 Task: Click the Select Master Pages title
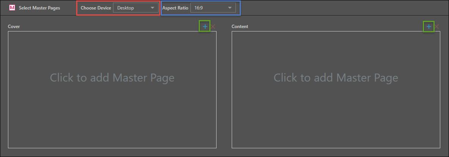39,8
